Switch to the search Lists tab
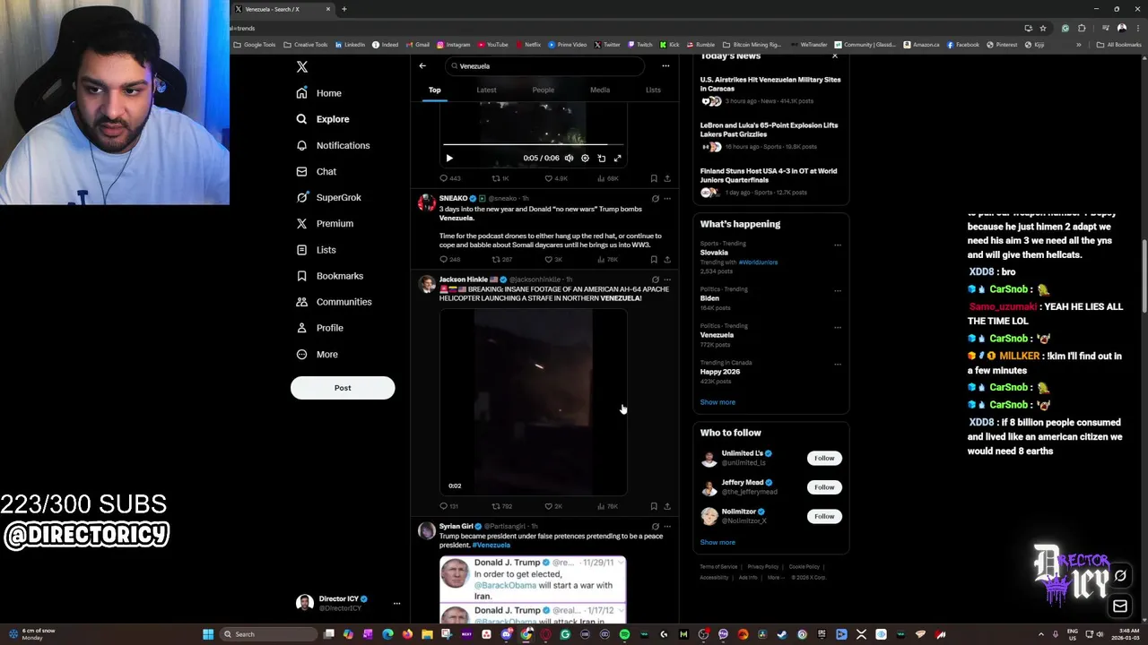Screen dimensions: 1148x645 653,90
